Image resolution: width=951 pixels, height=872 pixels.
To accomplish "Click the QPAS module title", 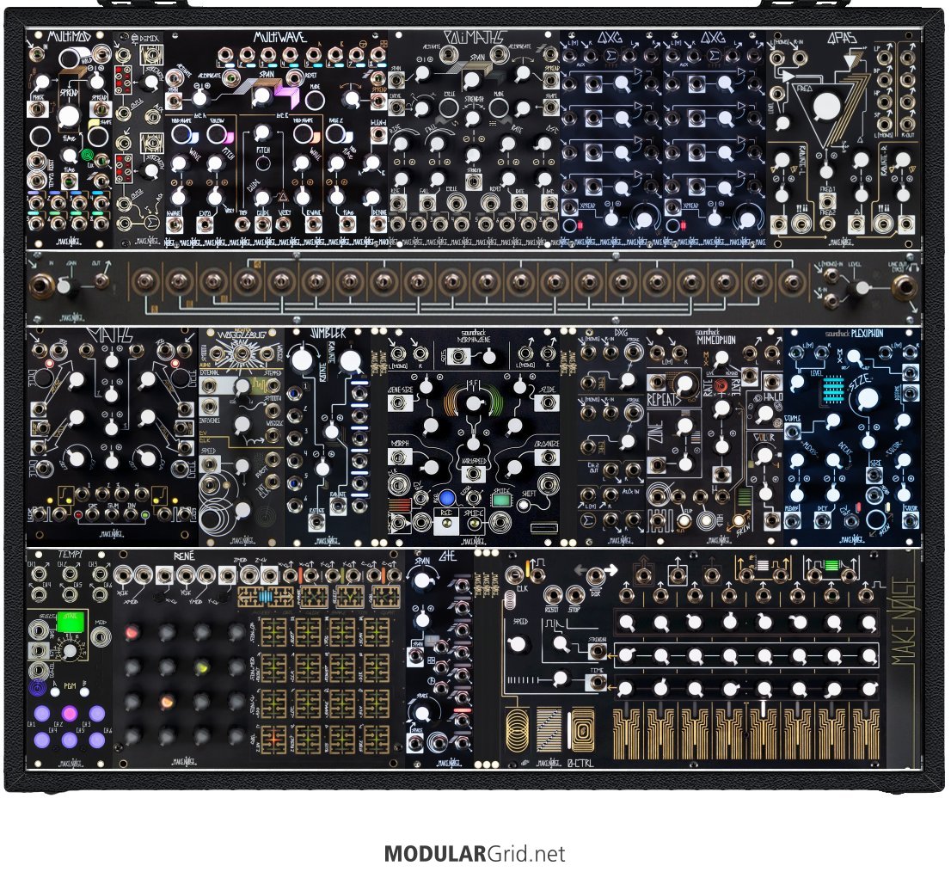I will pyautogui.click(x=841, y=38).
